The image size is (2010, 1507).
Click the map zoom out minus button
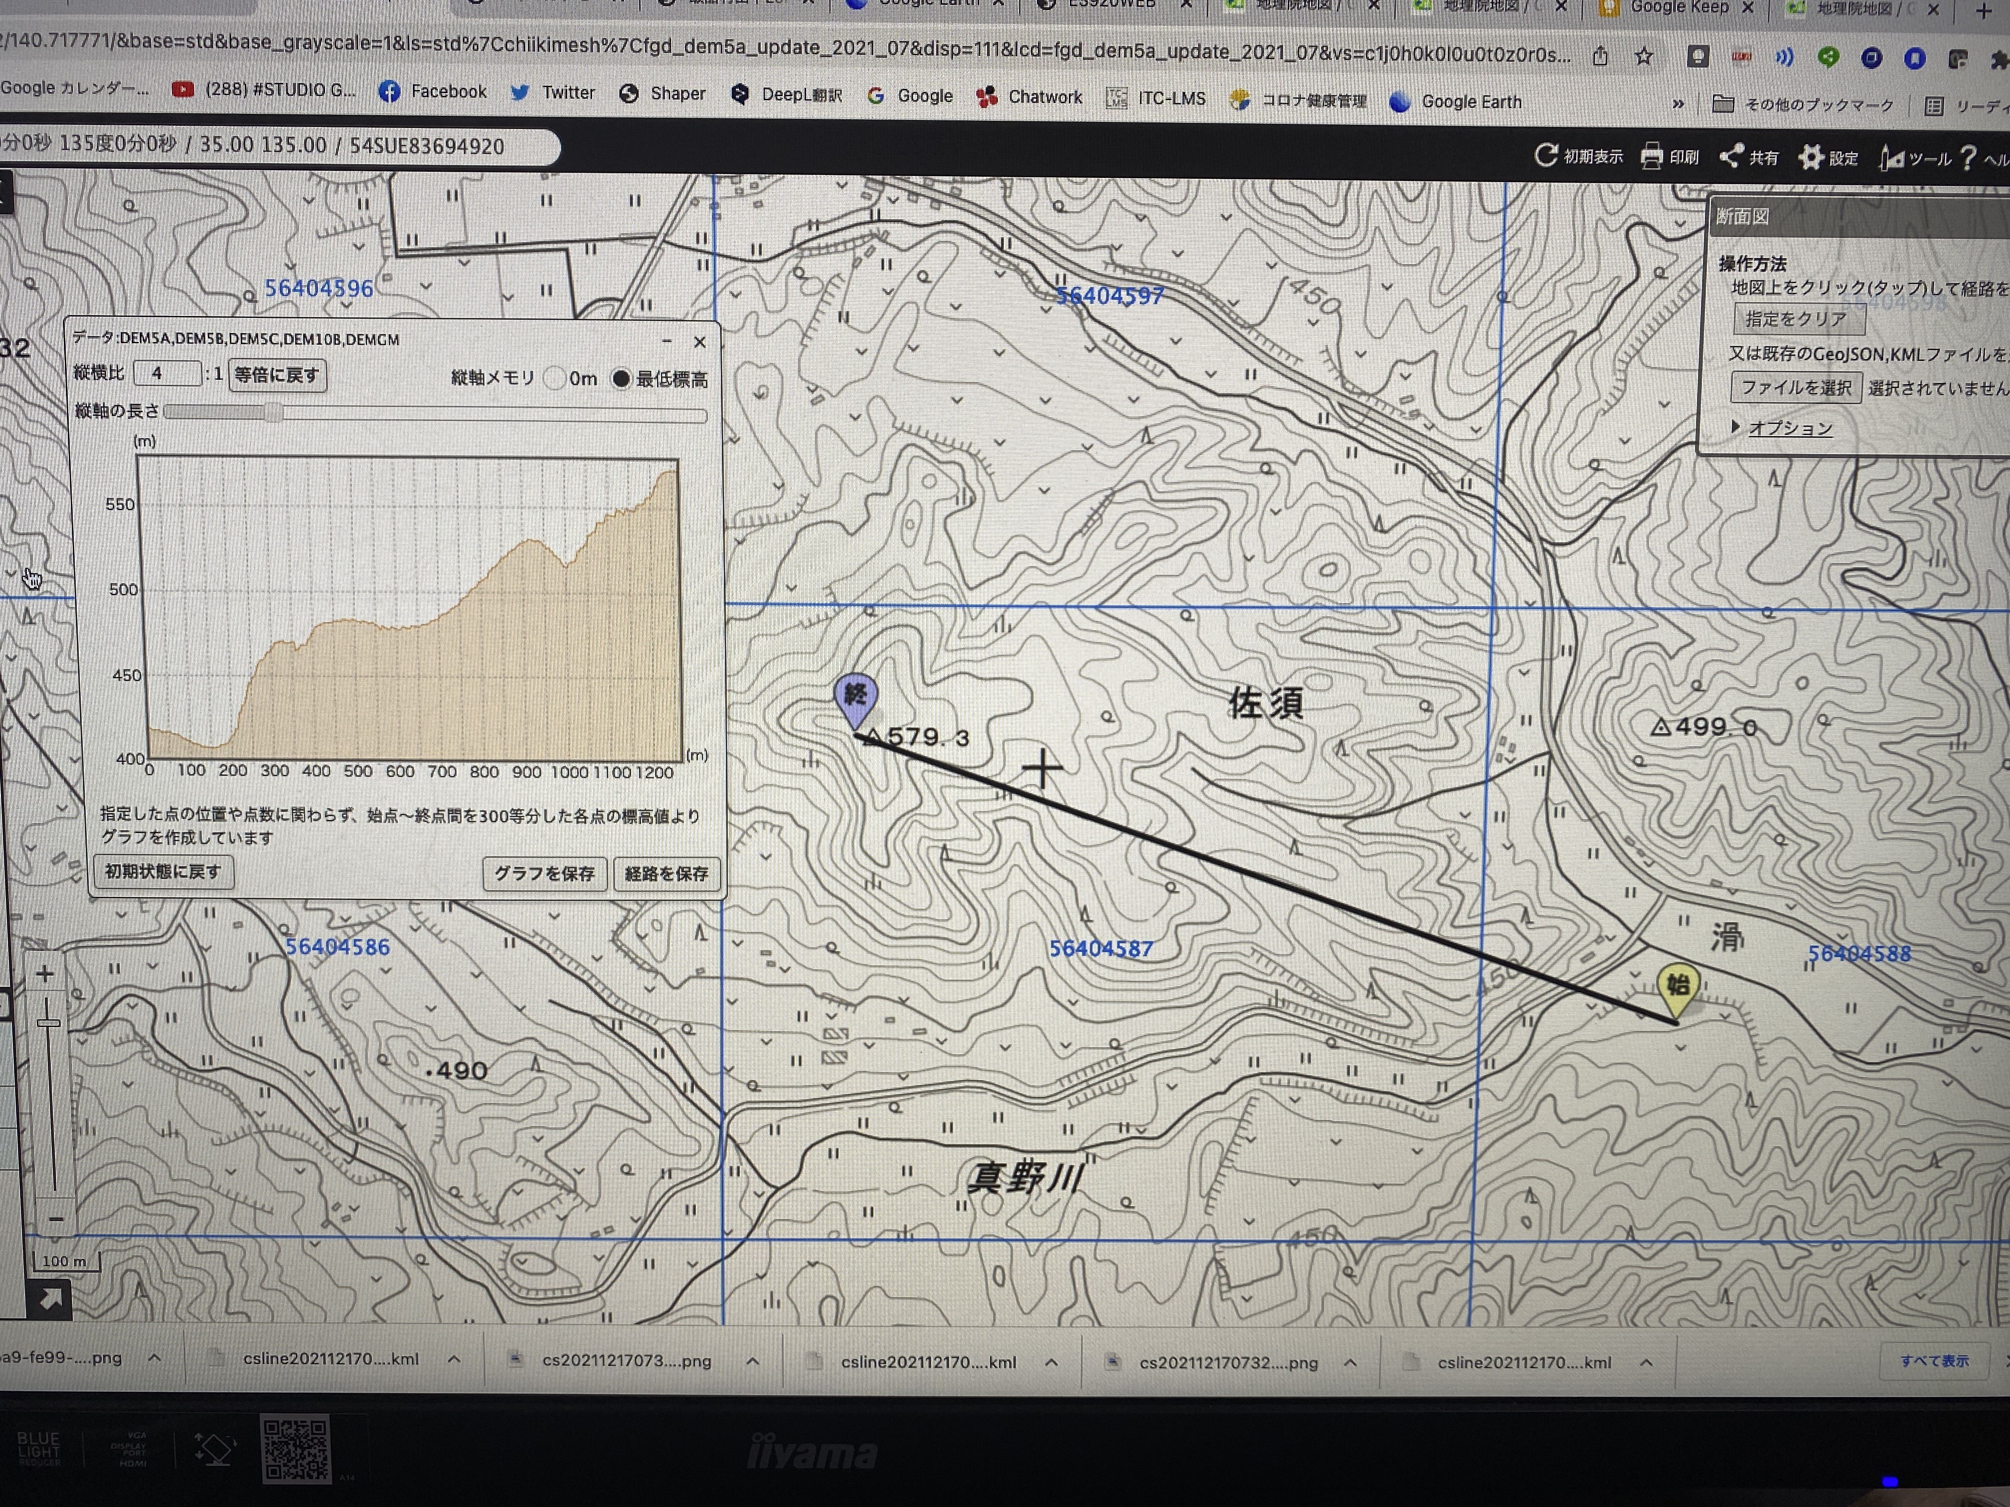click(55, 1219)
